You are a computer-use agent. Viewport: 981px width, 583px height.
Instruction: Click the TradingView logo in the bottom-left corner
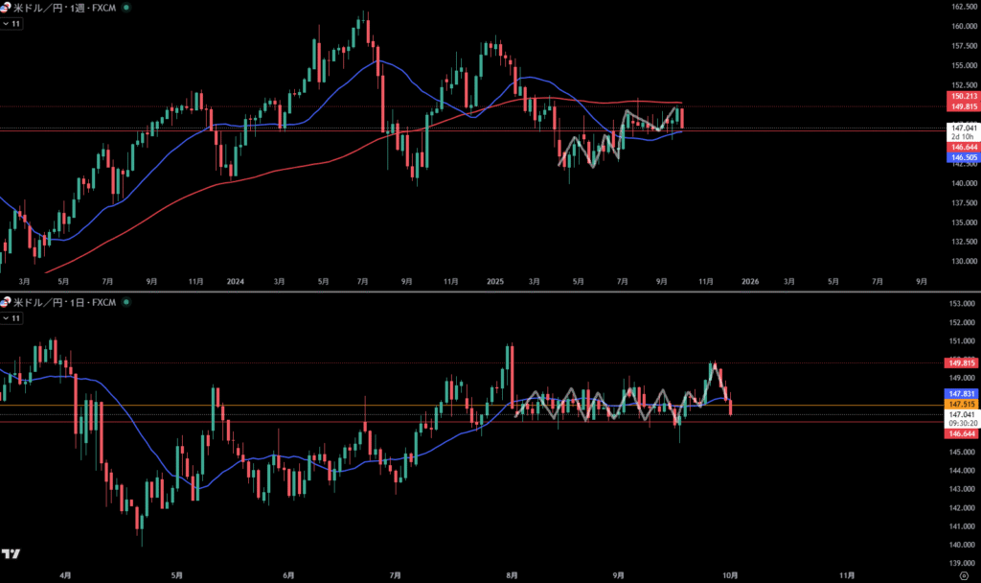(x=11, y=553)
